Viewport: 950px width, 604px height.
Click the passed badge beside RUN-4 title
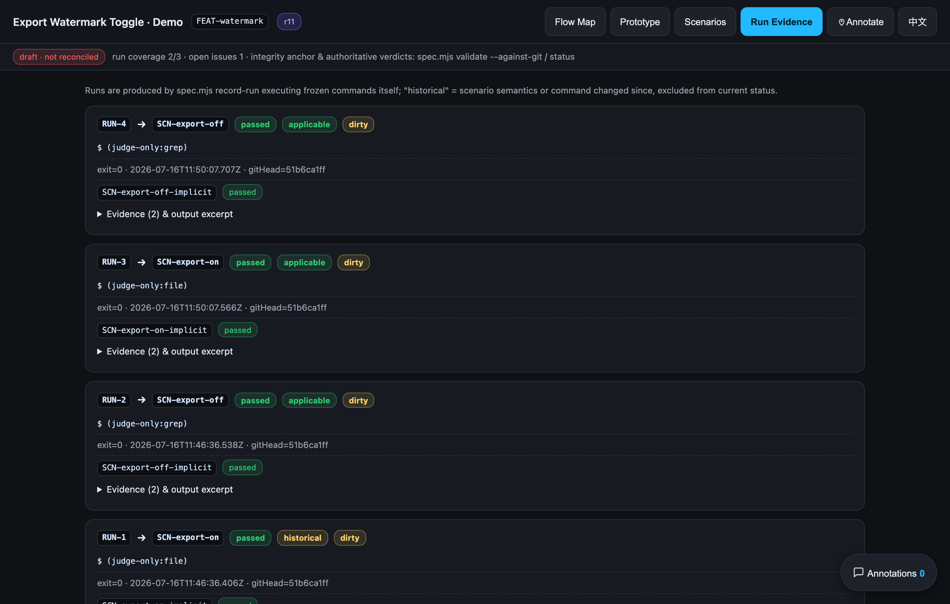(x=255, y=125)
